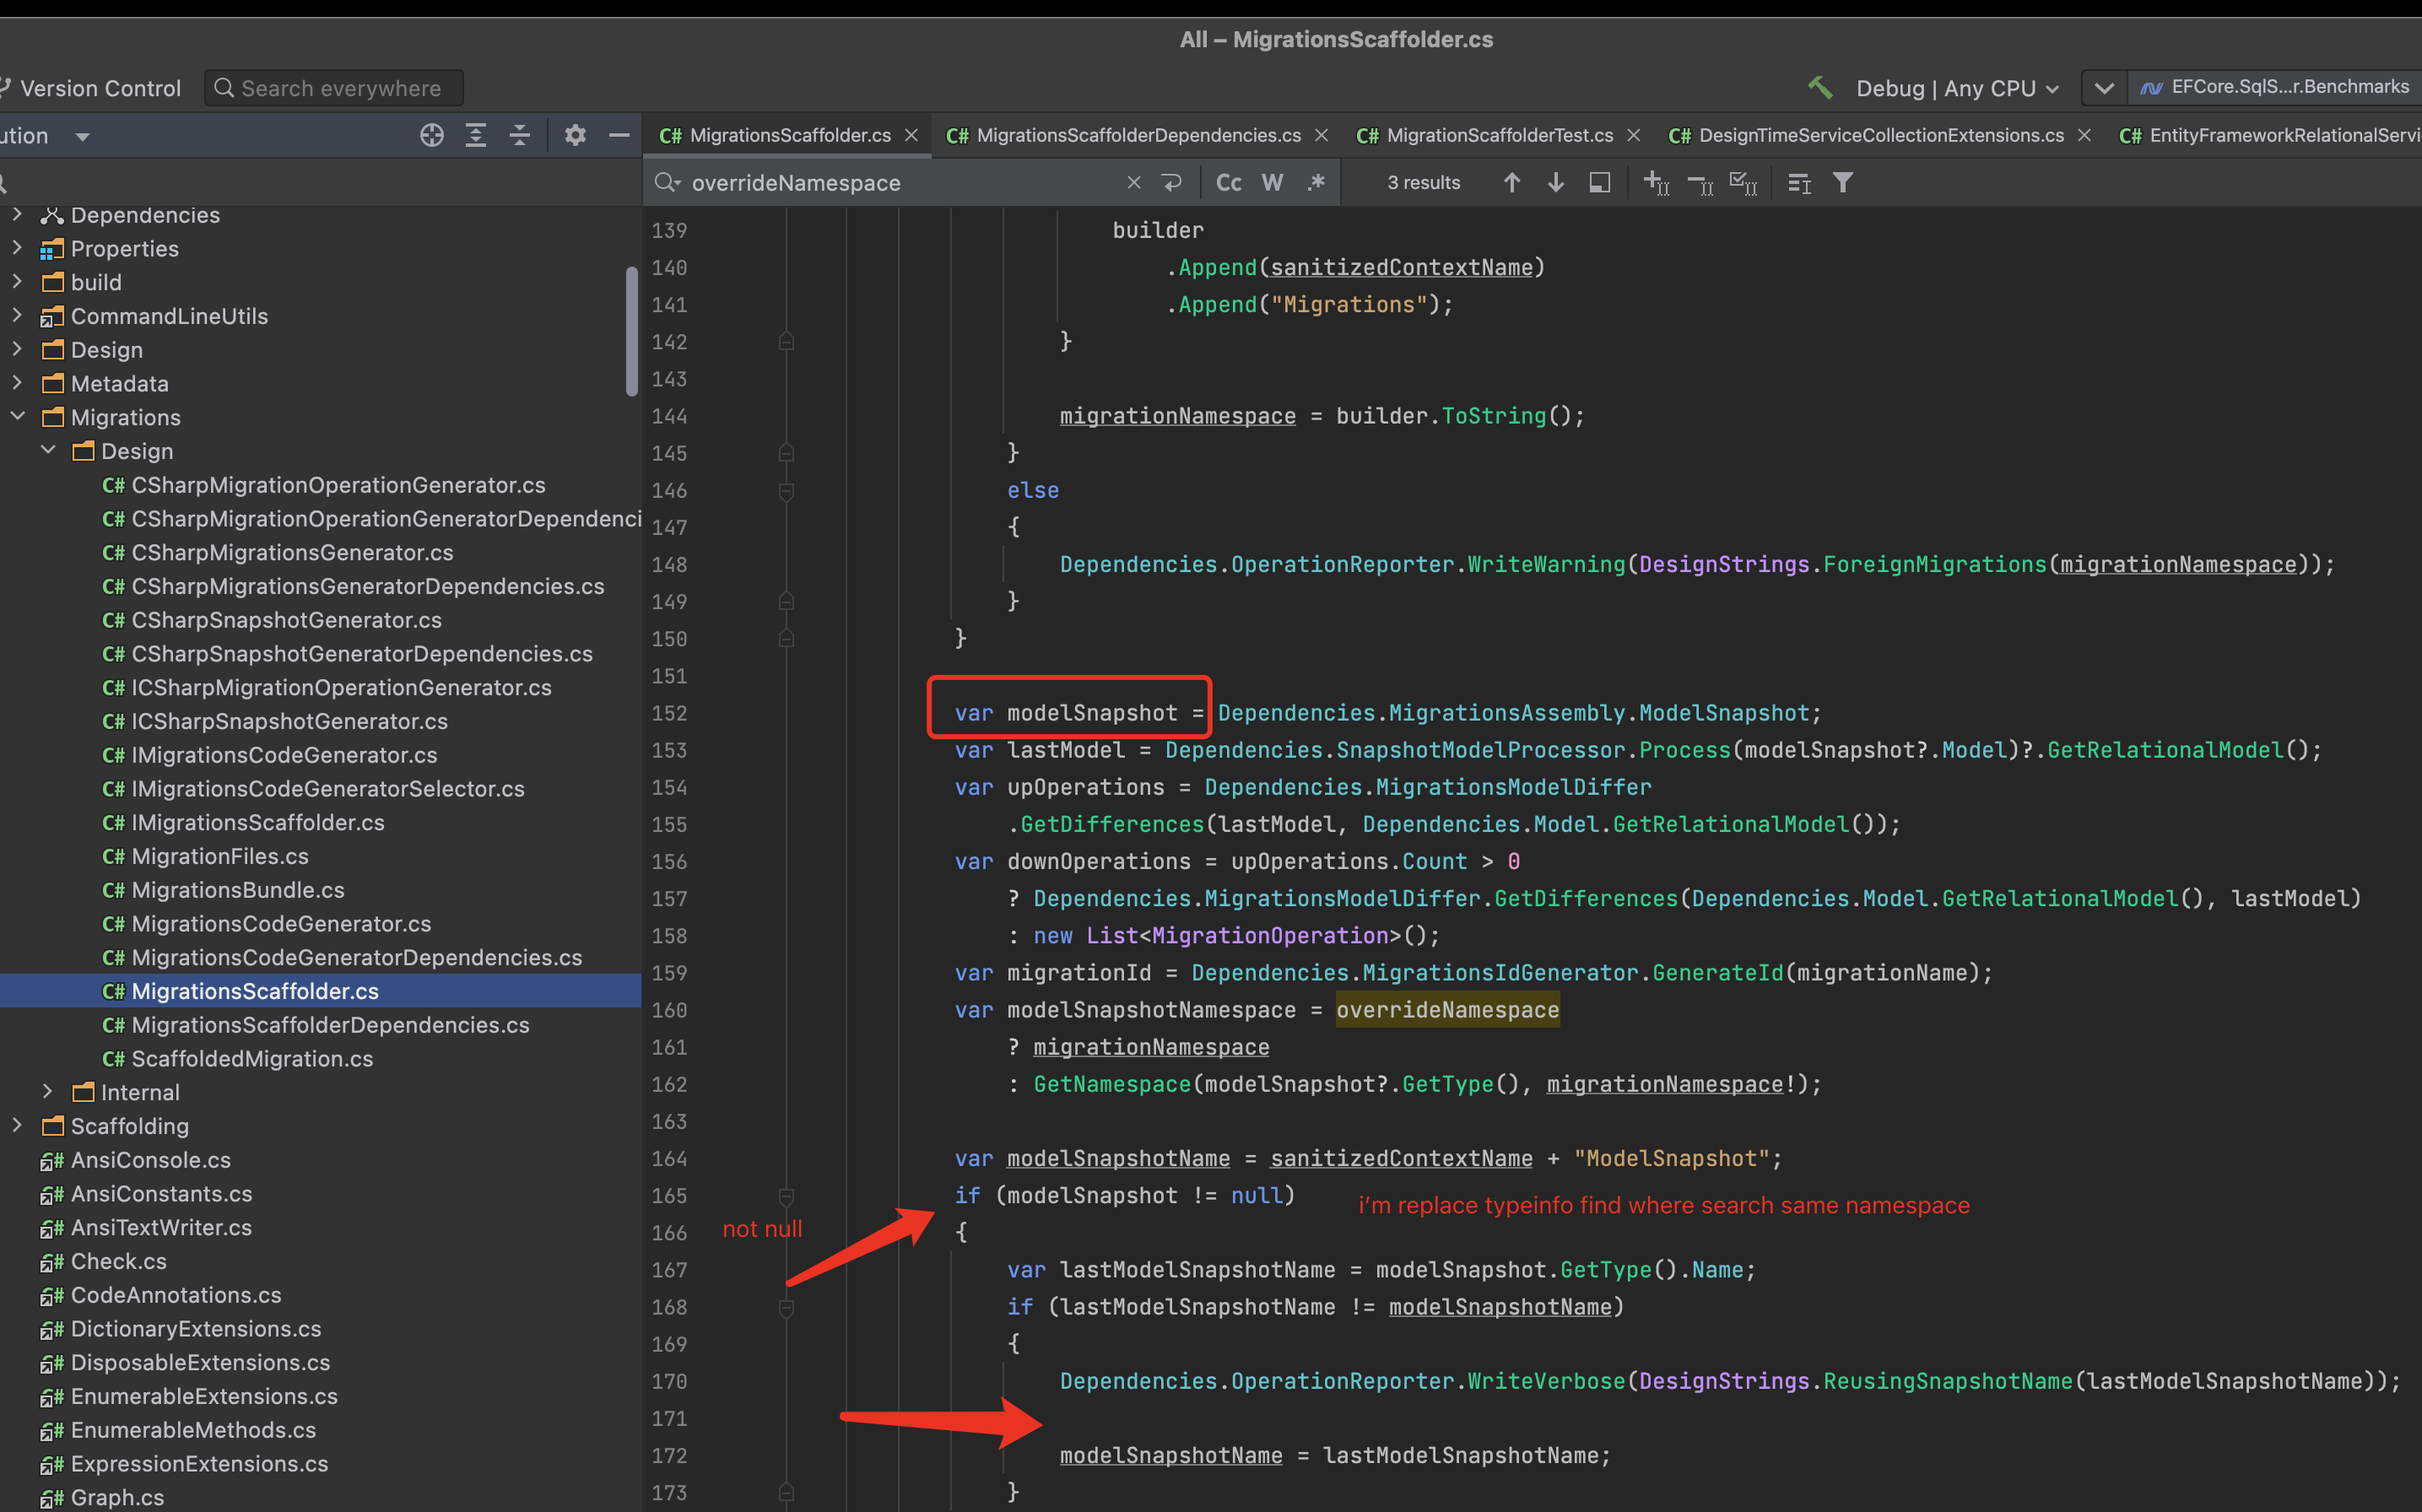Click the collapse all icon in explorer
This screenshot has width=2422, height=1512.
click(x=520, y=135)
